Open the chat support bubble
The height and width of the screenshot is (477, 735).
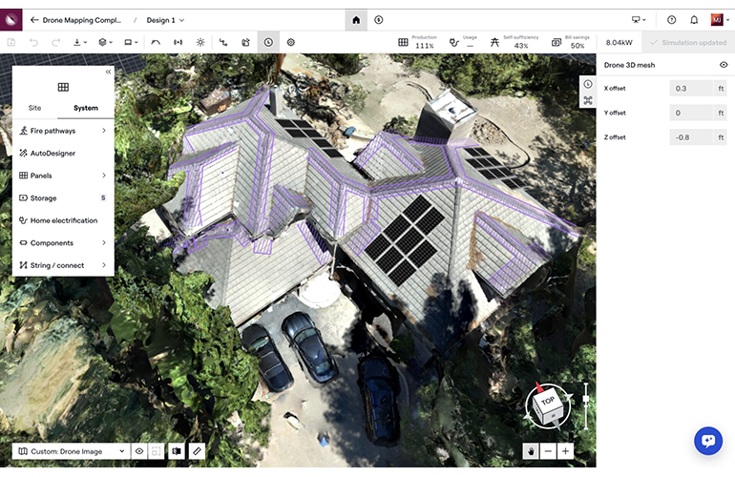pyautogui.click(x=708, y=441)
